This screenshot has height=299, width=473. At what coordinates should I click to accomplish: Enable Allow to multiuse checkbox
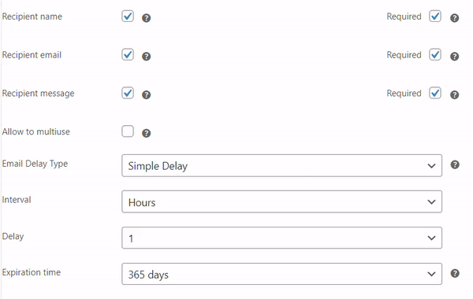coord(128,131)
